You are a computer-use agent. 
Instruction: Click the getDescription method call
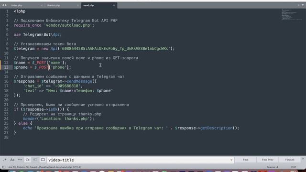tap(216, 128)
